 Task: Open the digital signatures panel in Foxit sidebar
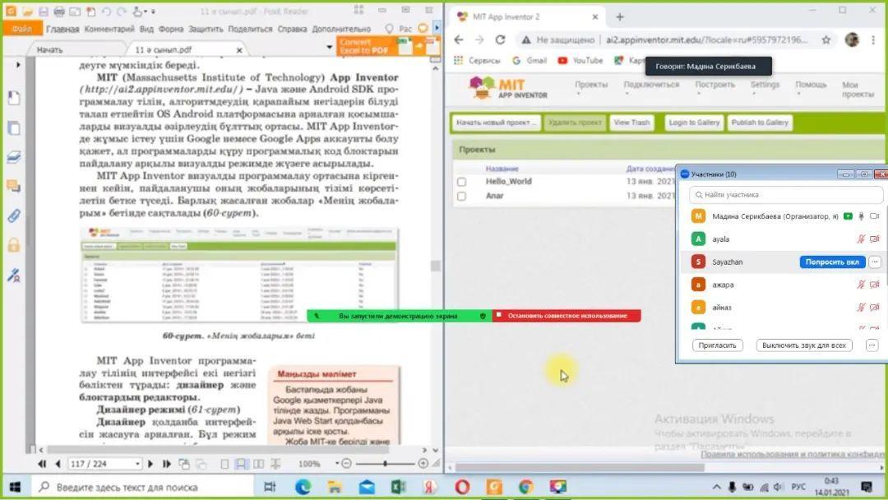click(x=14, y=275)
